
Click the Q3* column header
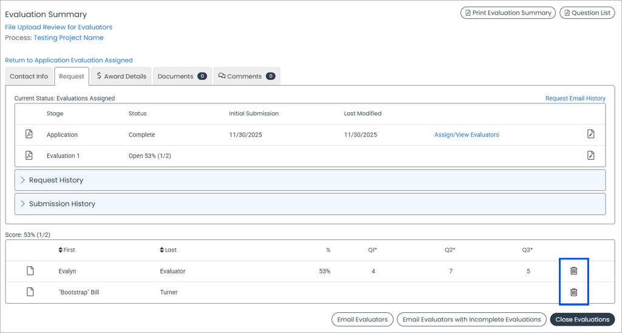point(527,250)
